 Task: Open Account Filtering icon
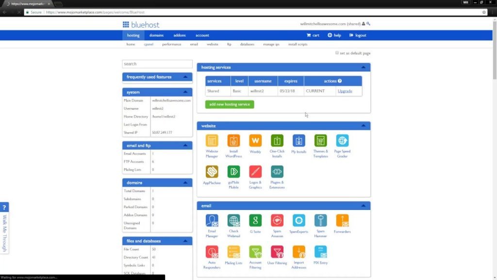[x=255, y=252]
